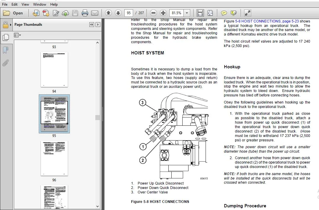The image size is (319, 210).
Task: Click the Page Thumbnails panel title
Action: pos(28,25)
